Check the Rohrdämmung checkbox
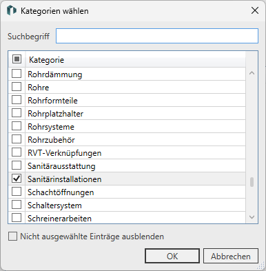Screen dimensions: 266x271 click(17, 74)
